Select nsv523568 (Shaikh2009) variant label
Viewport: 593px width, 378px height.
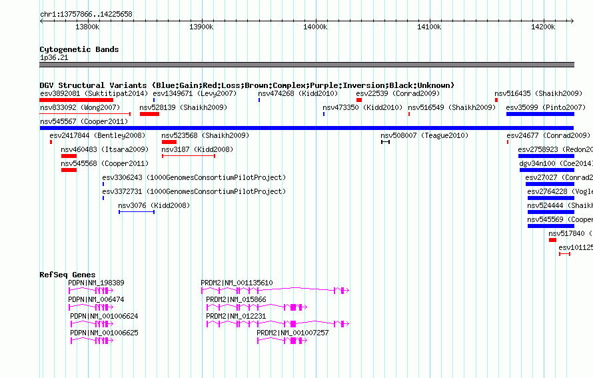coord(205,135)
